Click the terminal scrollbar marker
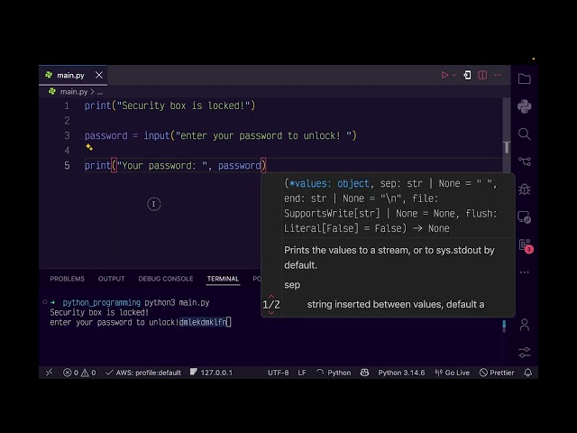 pyautogui.click(x=504, y=326)
